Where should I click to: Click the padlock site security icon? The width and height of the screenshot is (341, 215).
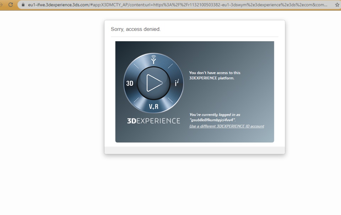23,5
